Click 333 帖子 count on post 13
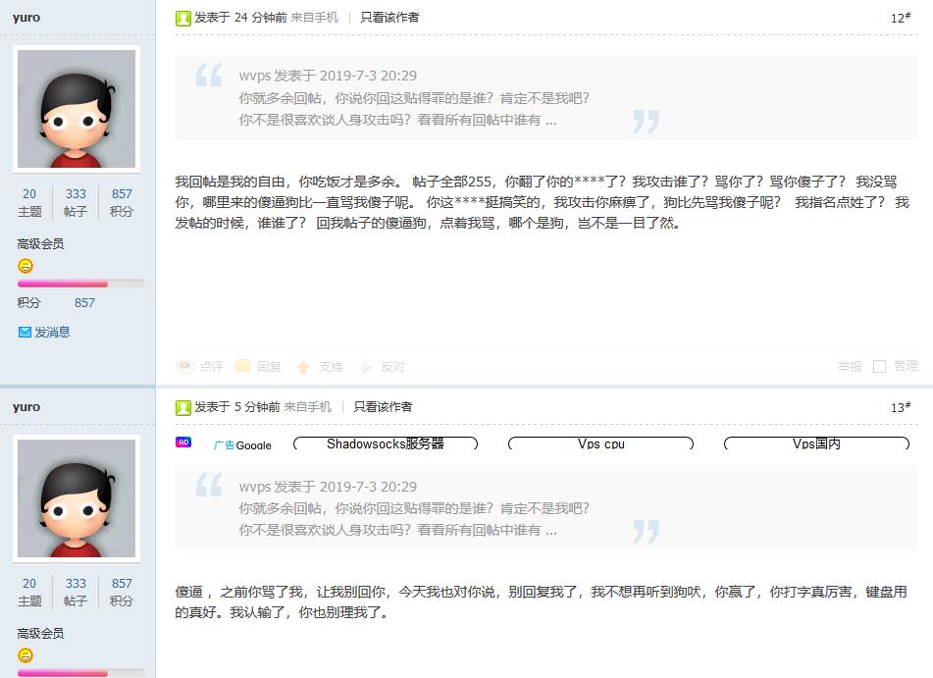933x678 pixels. 76,592
